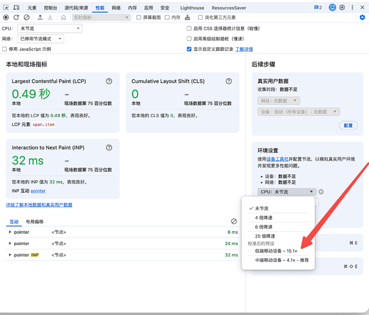369x315 pixels.
Task: Upload a performance profile
Action: click(40, 17)
